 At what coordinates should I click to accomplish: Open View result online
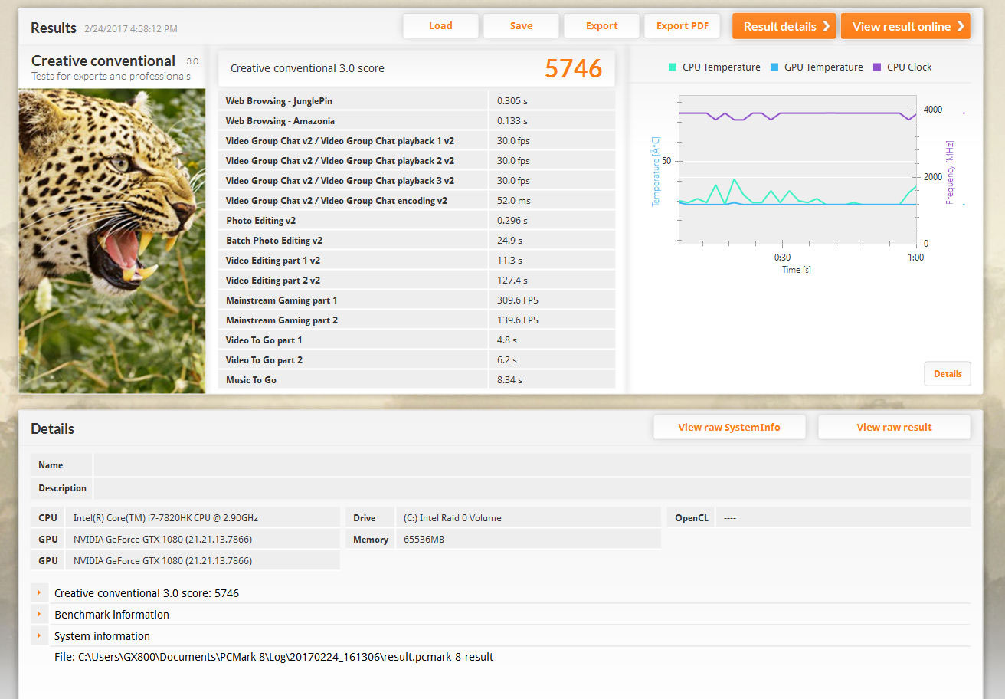pyautogui.click(x=905, y=26)
